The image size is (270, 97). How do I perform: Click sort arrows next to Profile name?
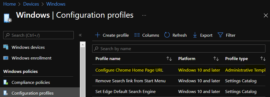coord(169,59)
